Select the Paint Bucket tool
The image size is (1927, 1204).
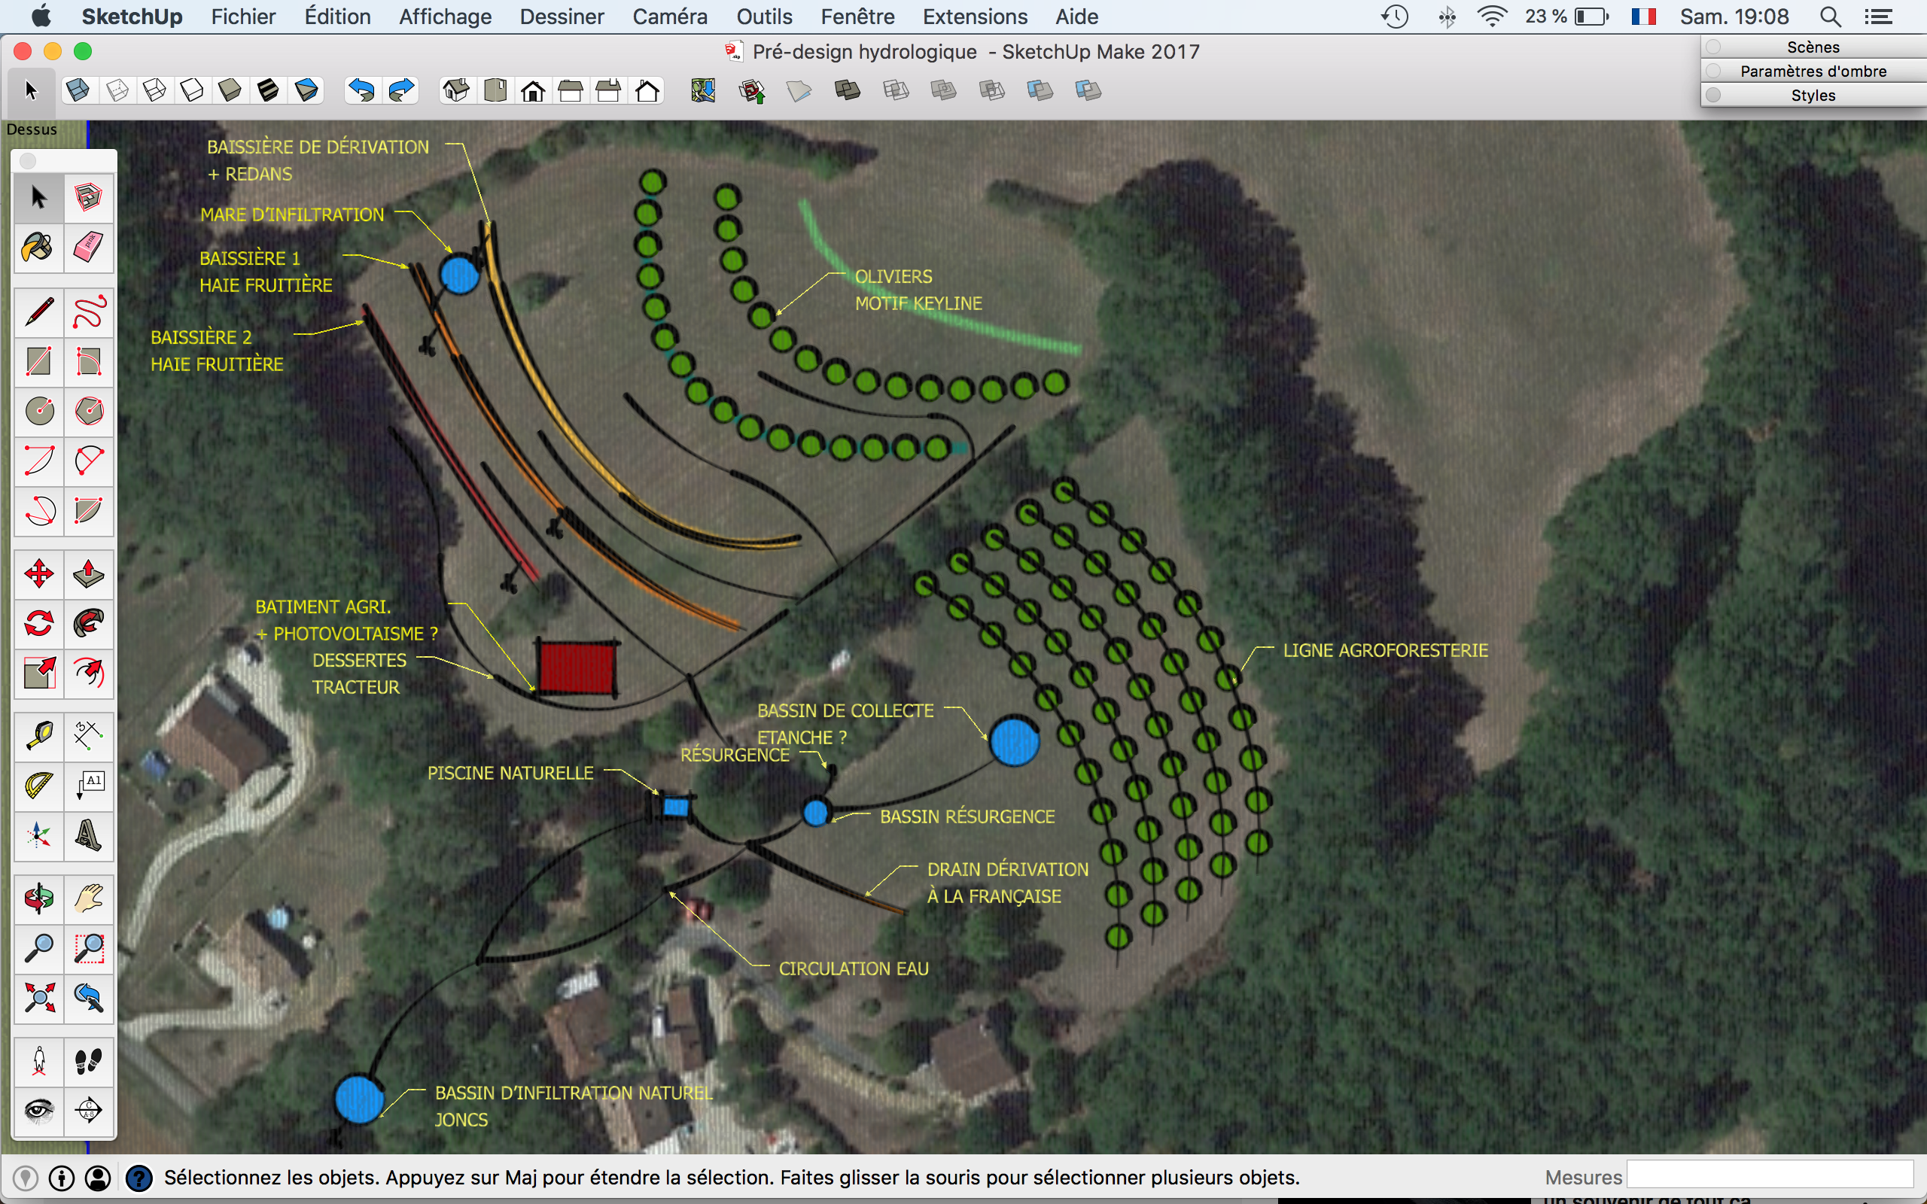38,248
